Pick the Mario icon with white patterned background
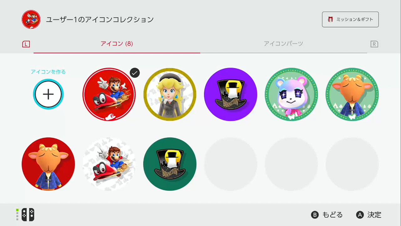Viewport: 401px width, 226px height. pos(109,164)
